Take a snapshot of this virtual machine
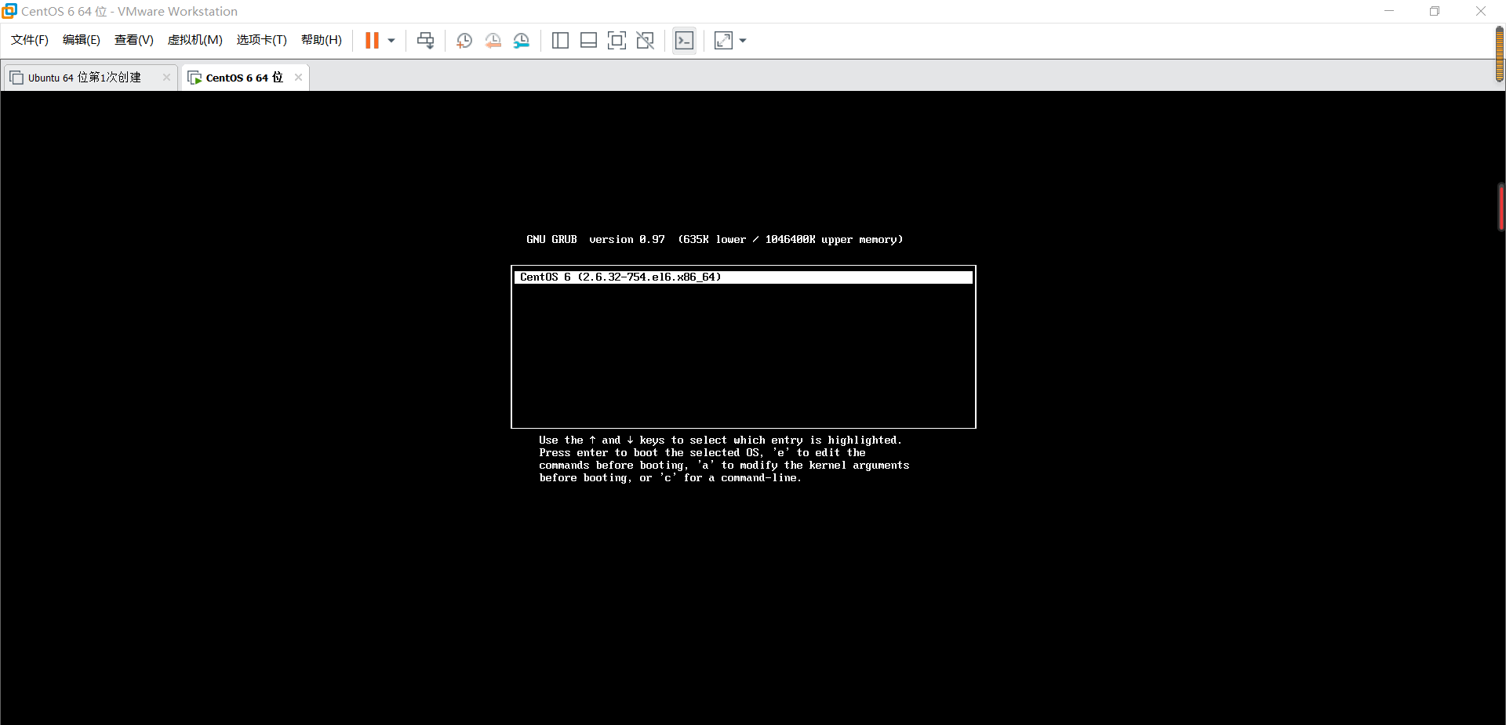This screenshot has height=725, width=1506. (x=464, y=41)
